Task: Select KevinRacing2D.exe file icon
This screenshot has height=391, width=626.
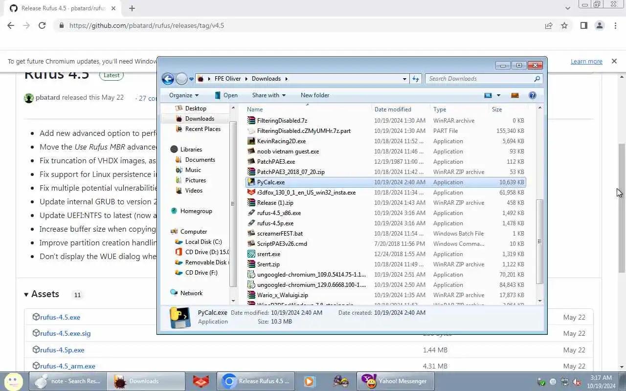Action: pos(251,141)
